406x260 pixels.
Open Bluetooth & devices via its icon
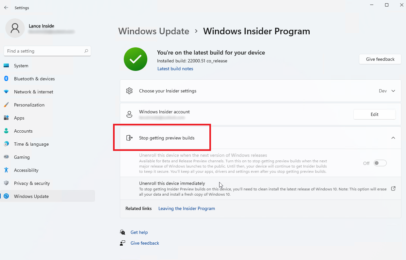point(6,79)
